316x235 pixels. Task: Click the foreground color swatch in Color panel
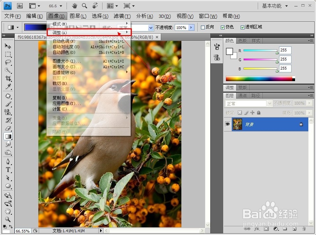230,51
